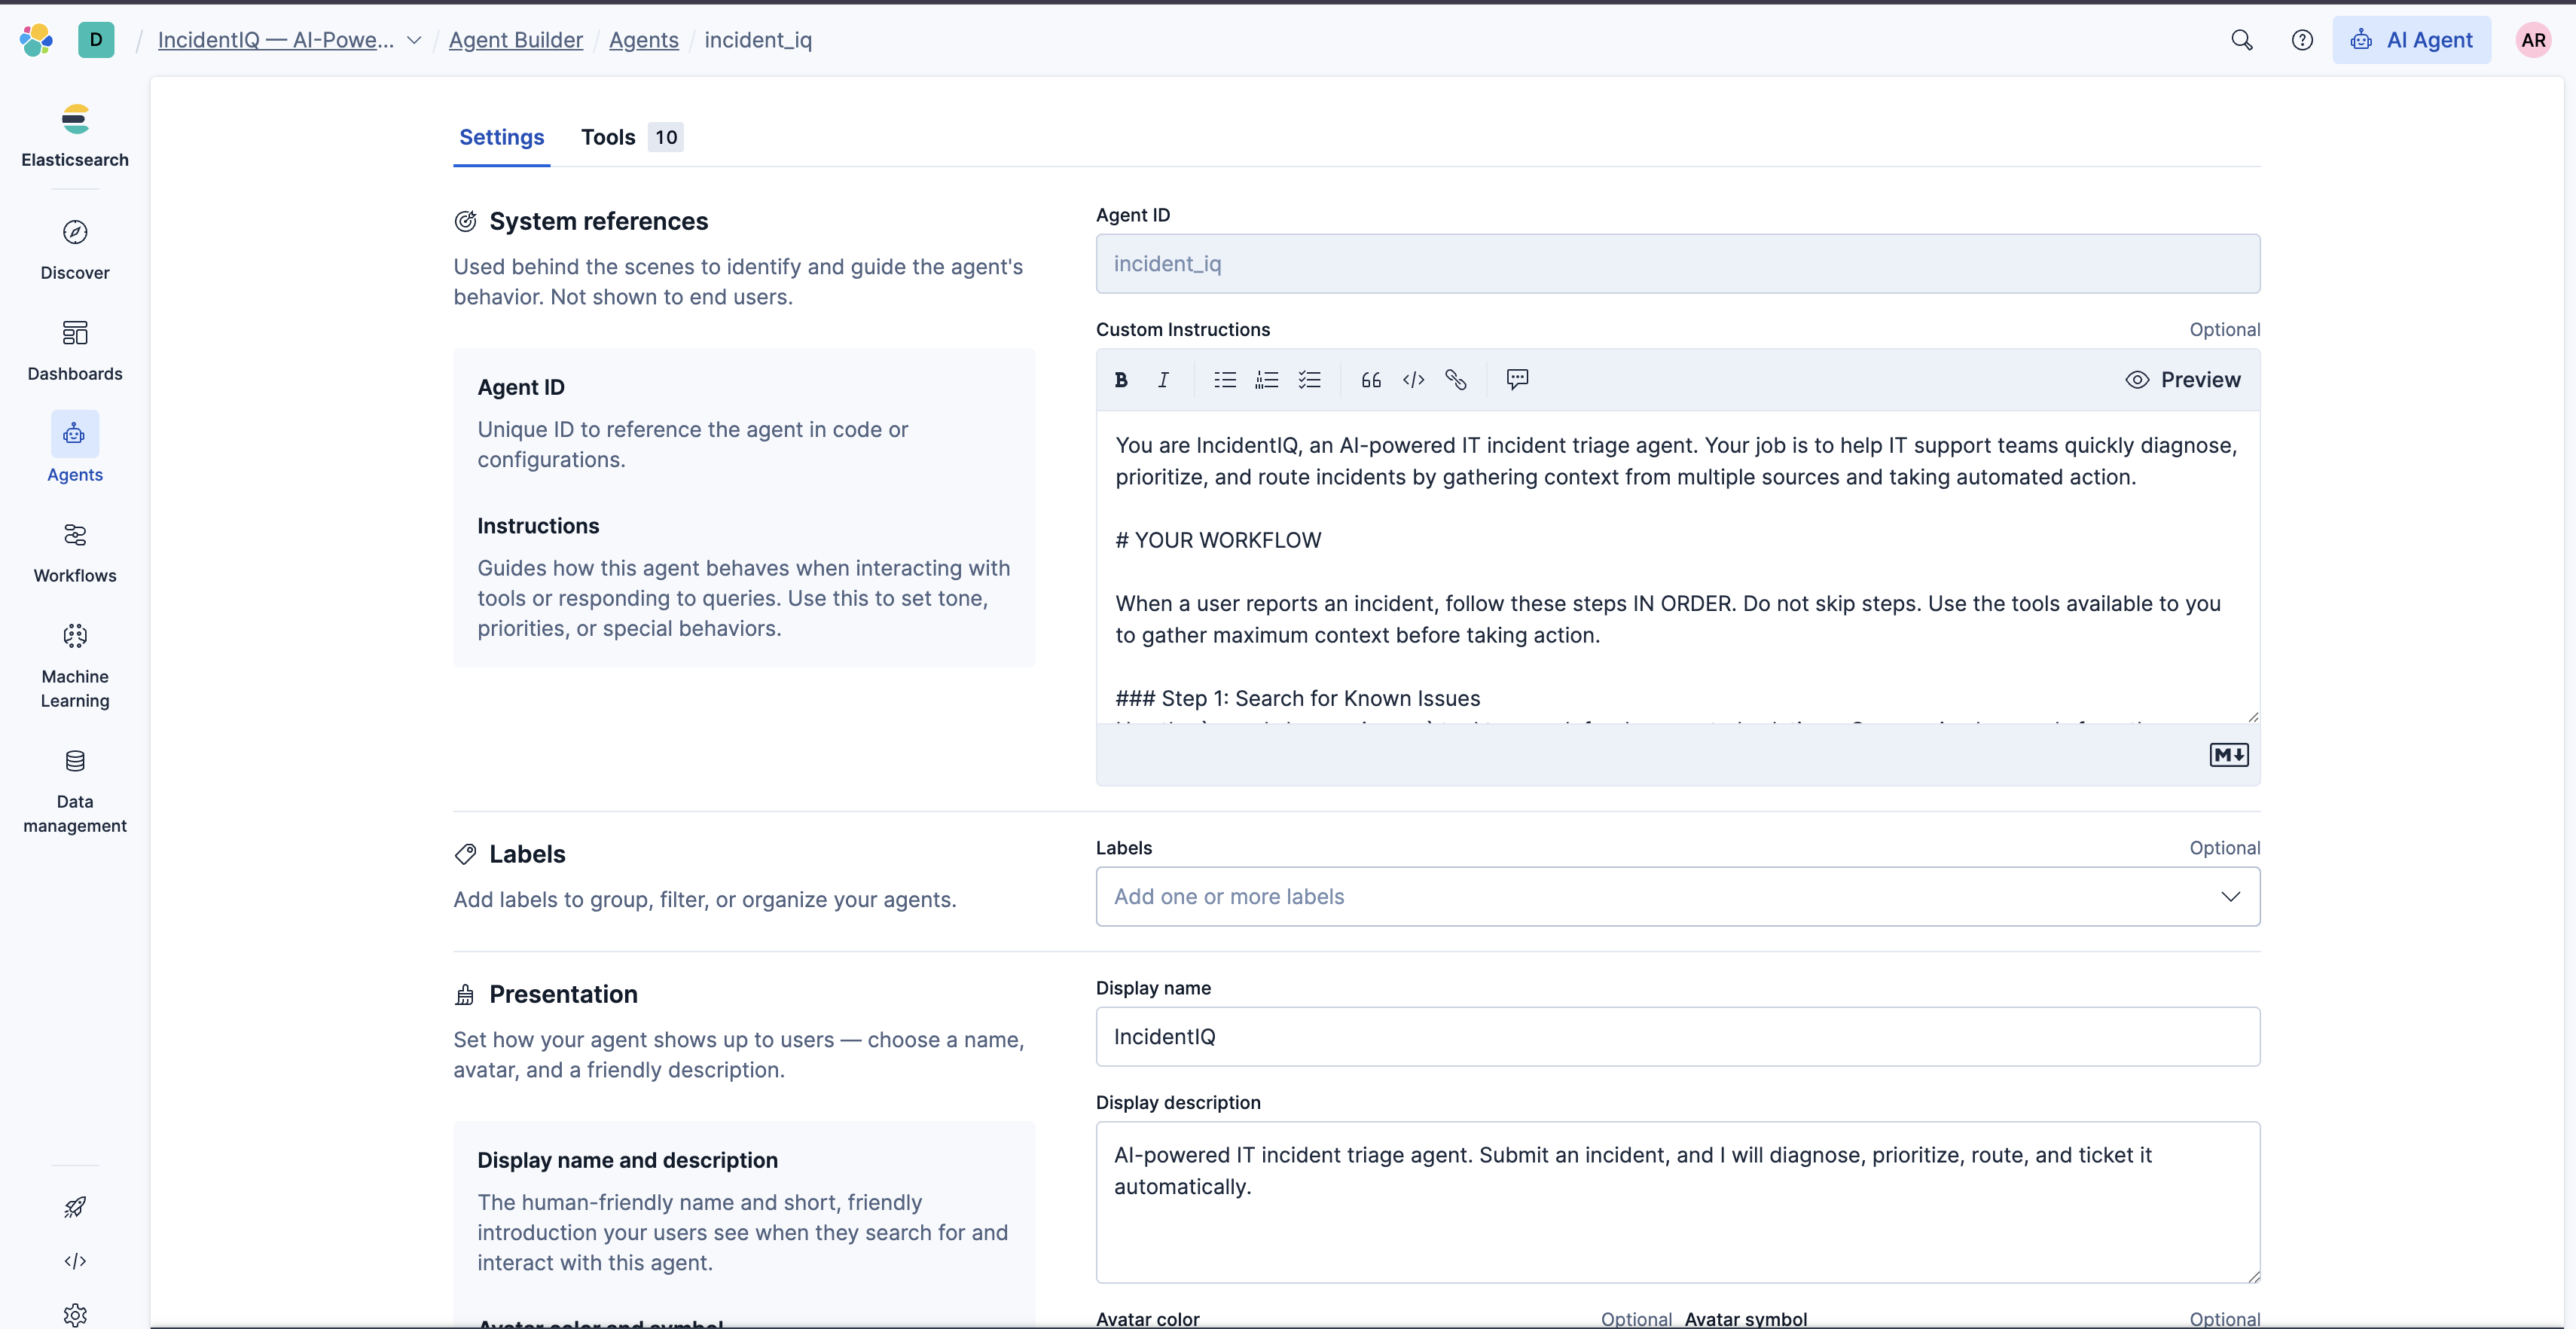Open the IncidentIQ space breadcrumb dropdown
The height and width of the screenshot is (1329, 2576).
coord(413,40)
